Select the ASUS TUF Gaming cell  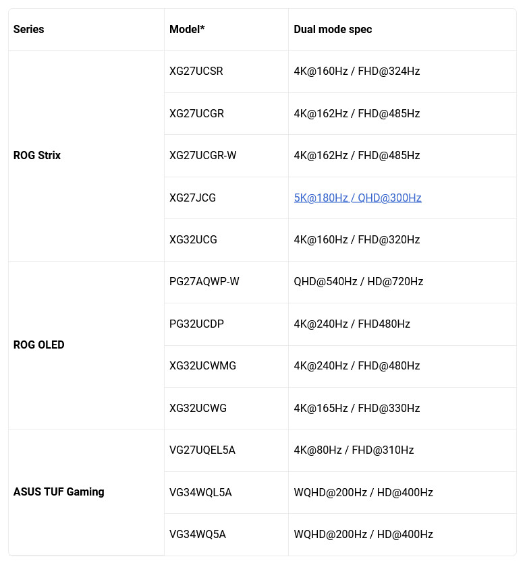pos(59,492)
